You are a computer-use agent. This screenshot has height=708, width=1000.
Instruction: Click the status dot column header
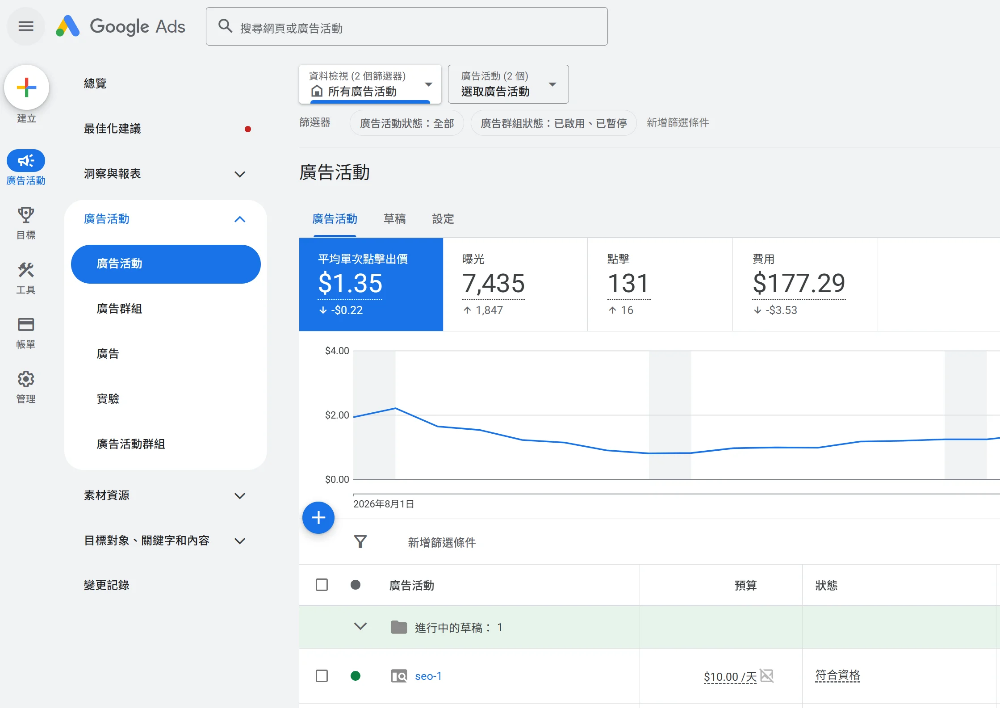coord(356,585)
